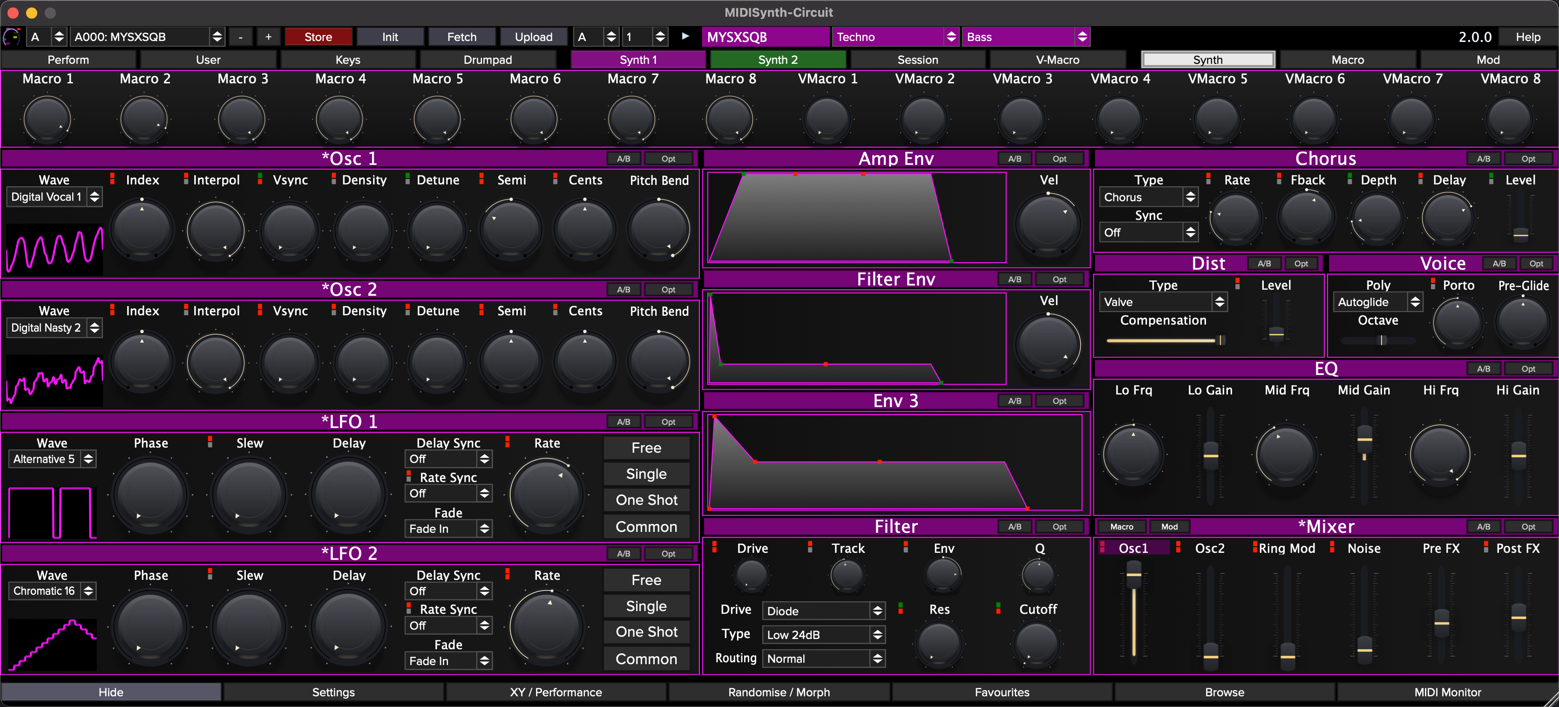Click the LFO 1 square waveform thumbnail
The height and width of the screenshot is (707, 1559).
(x=53, y=512)
